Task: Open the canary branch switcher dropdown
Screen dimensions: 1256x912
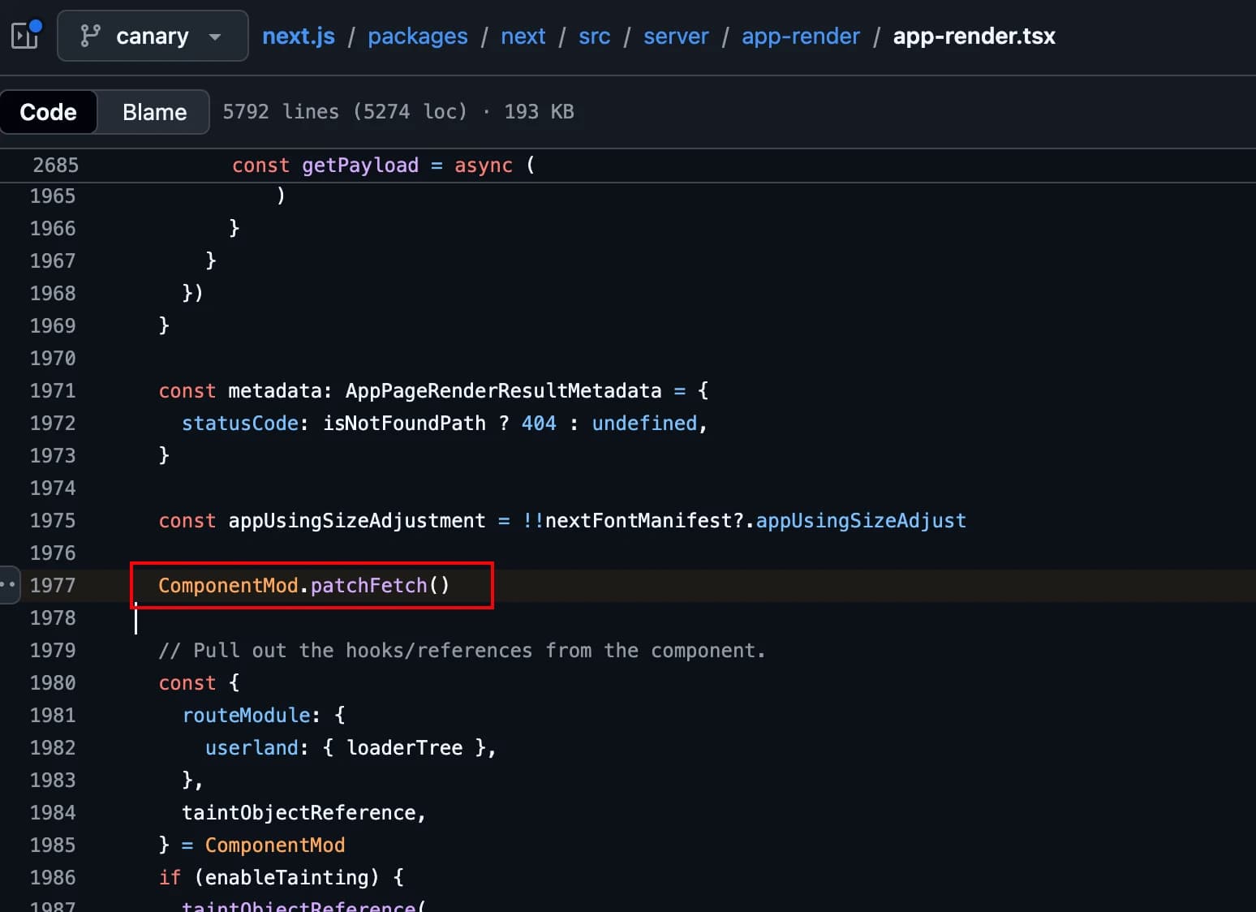Action: click(x=153, y=36)
